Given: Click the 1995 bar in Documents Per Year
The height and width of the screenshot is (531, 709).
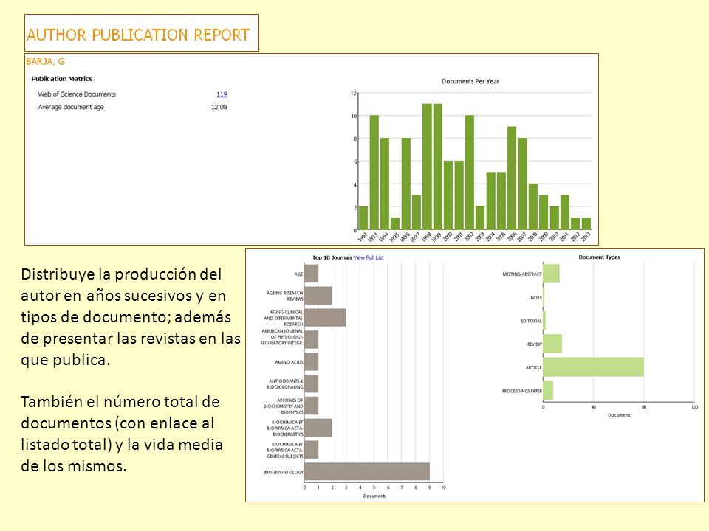Looking at the screenshot, I should point(395,224).
